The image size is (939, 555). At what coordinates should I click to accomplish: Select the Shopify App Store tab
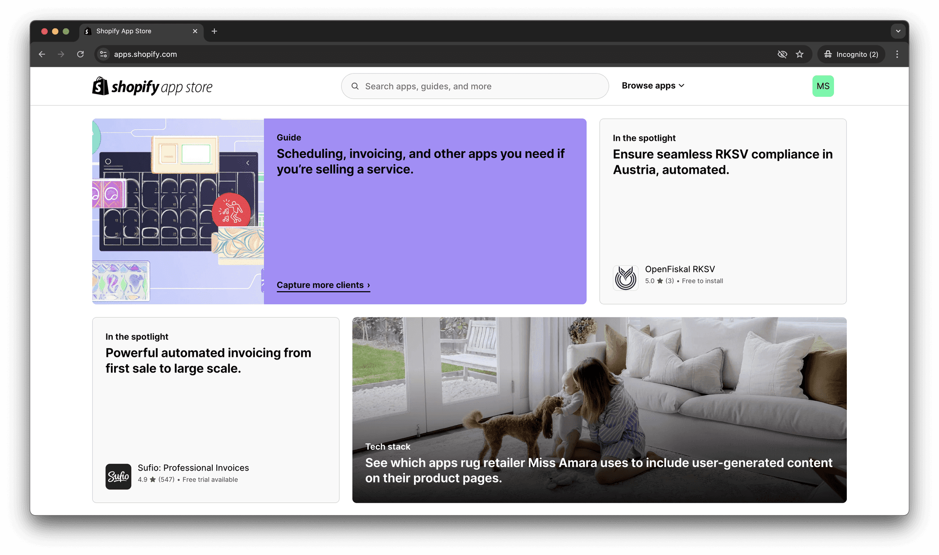click(x=141, y=31)
